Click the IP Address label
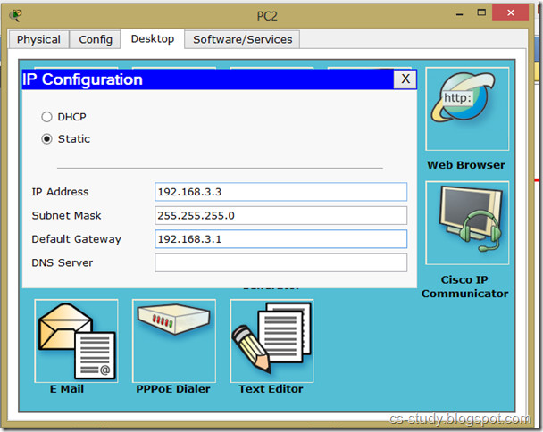 pos(60,192)
